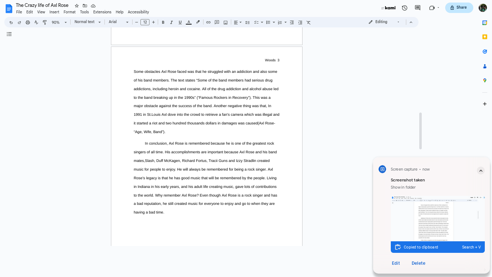
Task: Click Delete in the screenshot notification
Action: coord(419,263)
